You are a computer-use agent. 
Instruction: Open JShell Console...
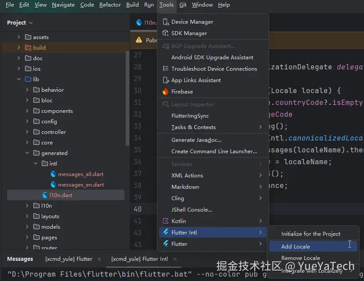coord(213,209)
